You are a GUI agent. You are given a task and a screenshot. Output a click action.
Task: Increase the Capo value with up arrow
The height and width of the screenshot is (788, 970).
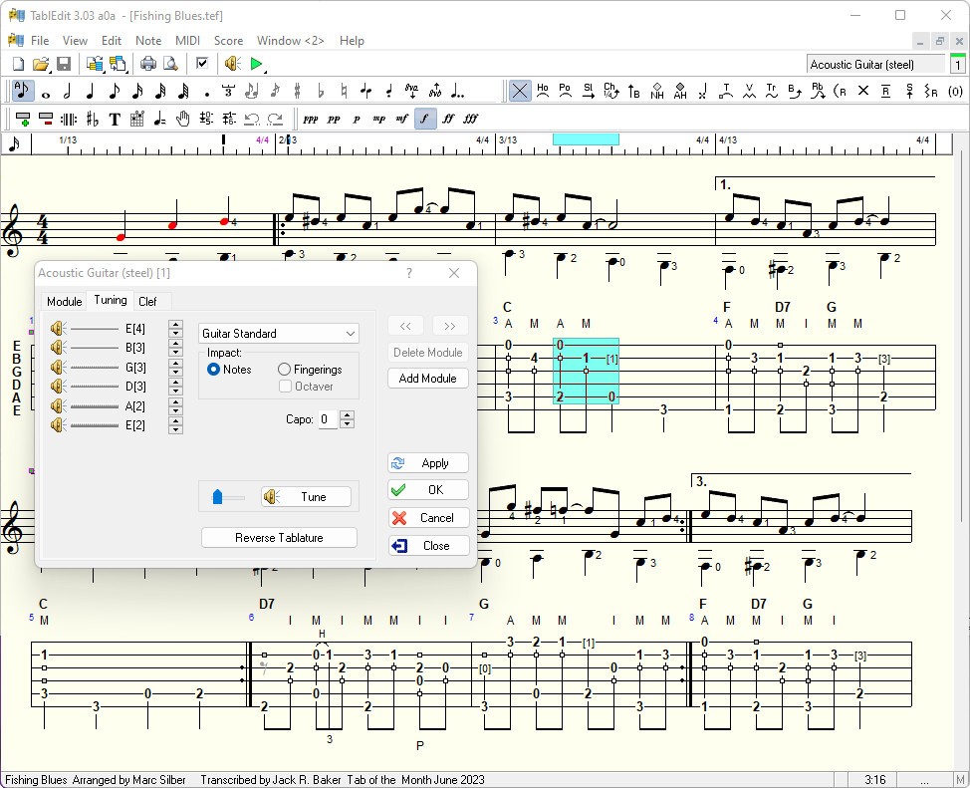(347, 415)
